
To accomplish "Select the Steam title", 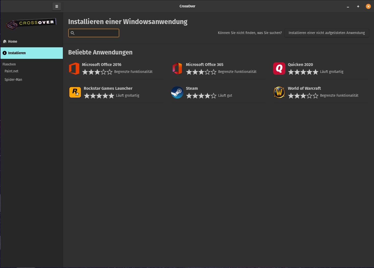I will click(192, 88).
